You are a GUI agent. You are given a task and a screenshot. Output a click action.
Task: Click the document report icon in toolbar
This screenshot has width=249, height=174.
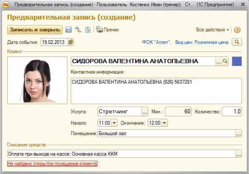pyautogui.click(x=88, y=30)
